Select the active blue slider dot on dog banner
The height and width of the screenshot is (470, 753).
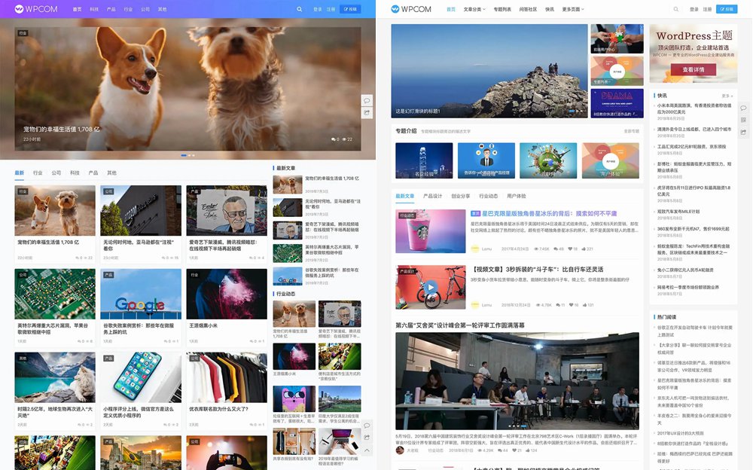tap(183, 155)
